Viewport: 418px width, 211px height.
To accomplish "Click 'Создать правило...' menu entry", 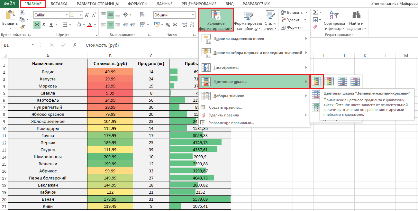I will pyautogui.click(x=225, y=107).
